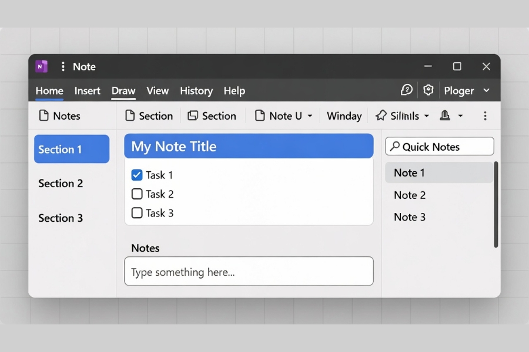
Task: Switch to the Draw tab
Action: coord(123,91)
